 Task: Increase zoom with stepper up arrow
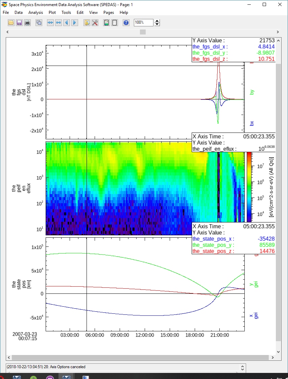click(x=157, y=21)
